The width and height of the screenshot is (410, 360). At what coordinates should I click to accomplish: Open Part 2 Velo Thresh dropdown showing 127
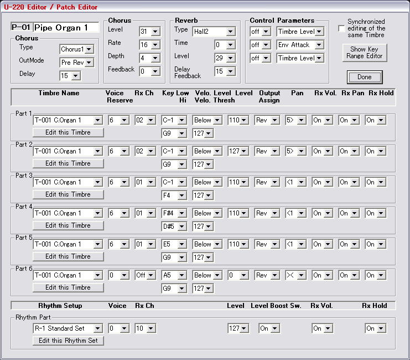click(203, 164)
